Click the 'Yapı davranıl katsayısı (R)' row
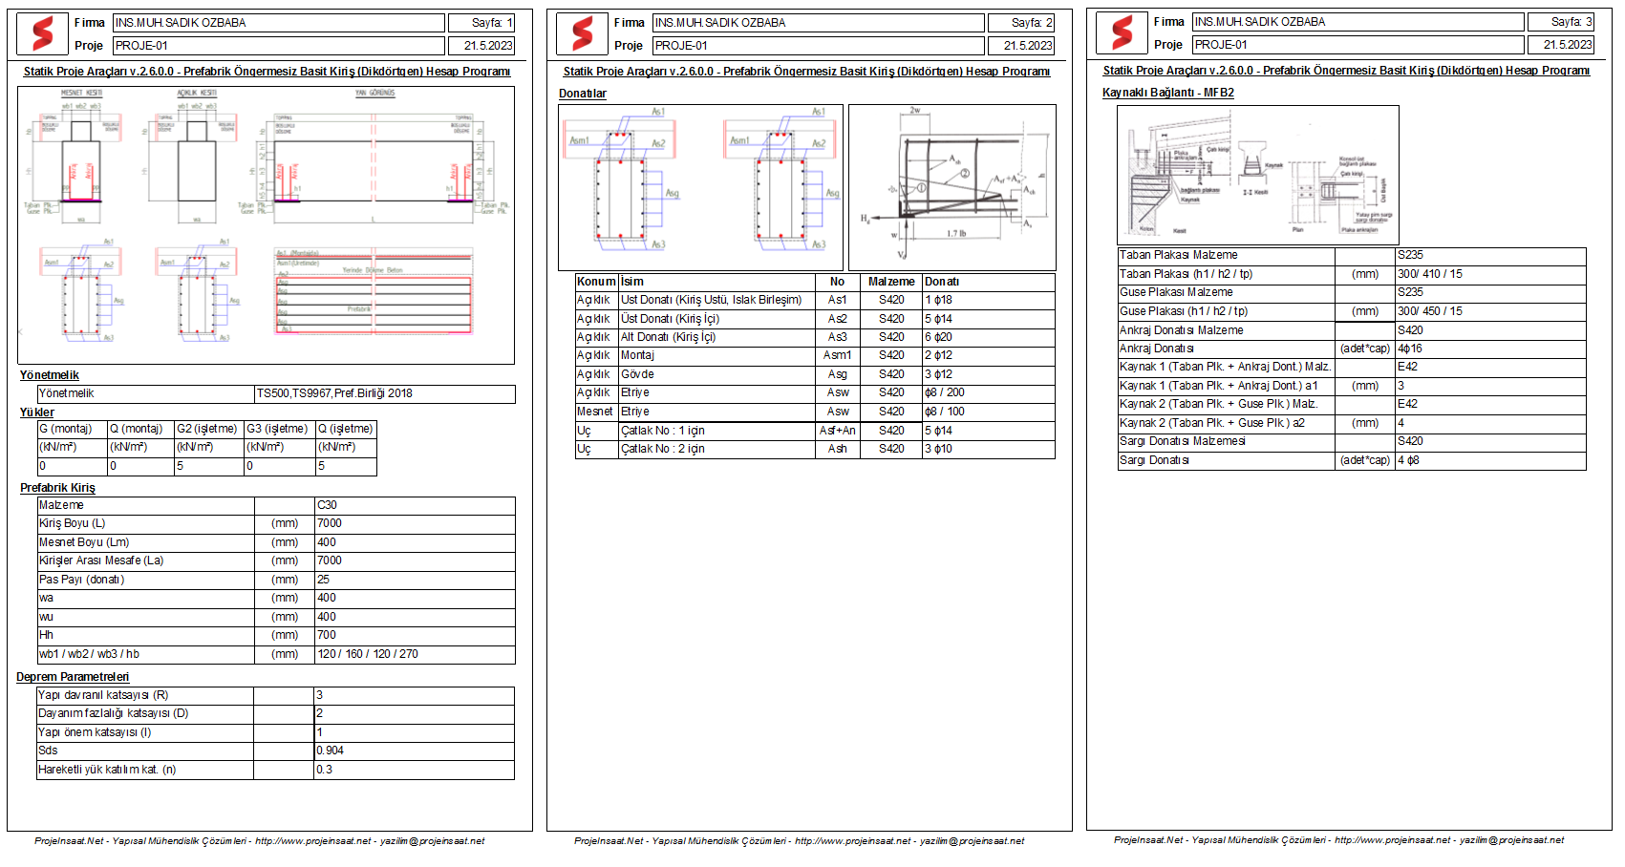Screen dimensions: 1625x867 275,695
